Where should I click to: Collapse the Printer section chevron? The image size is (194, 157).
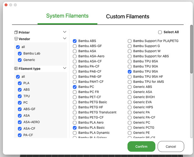coord(65,32)
